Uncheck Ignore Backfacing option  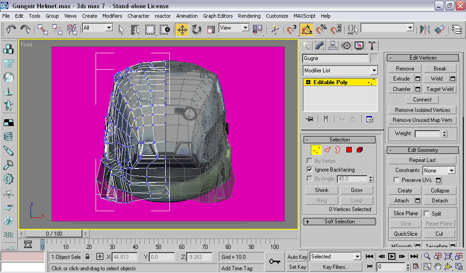point(310,170)
